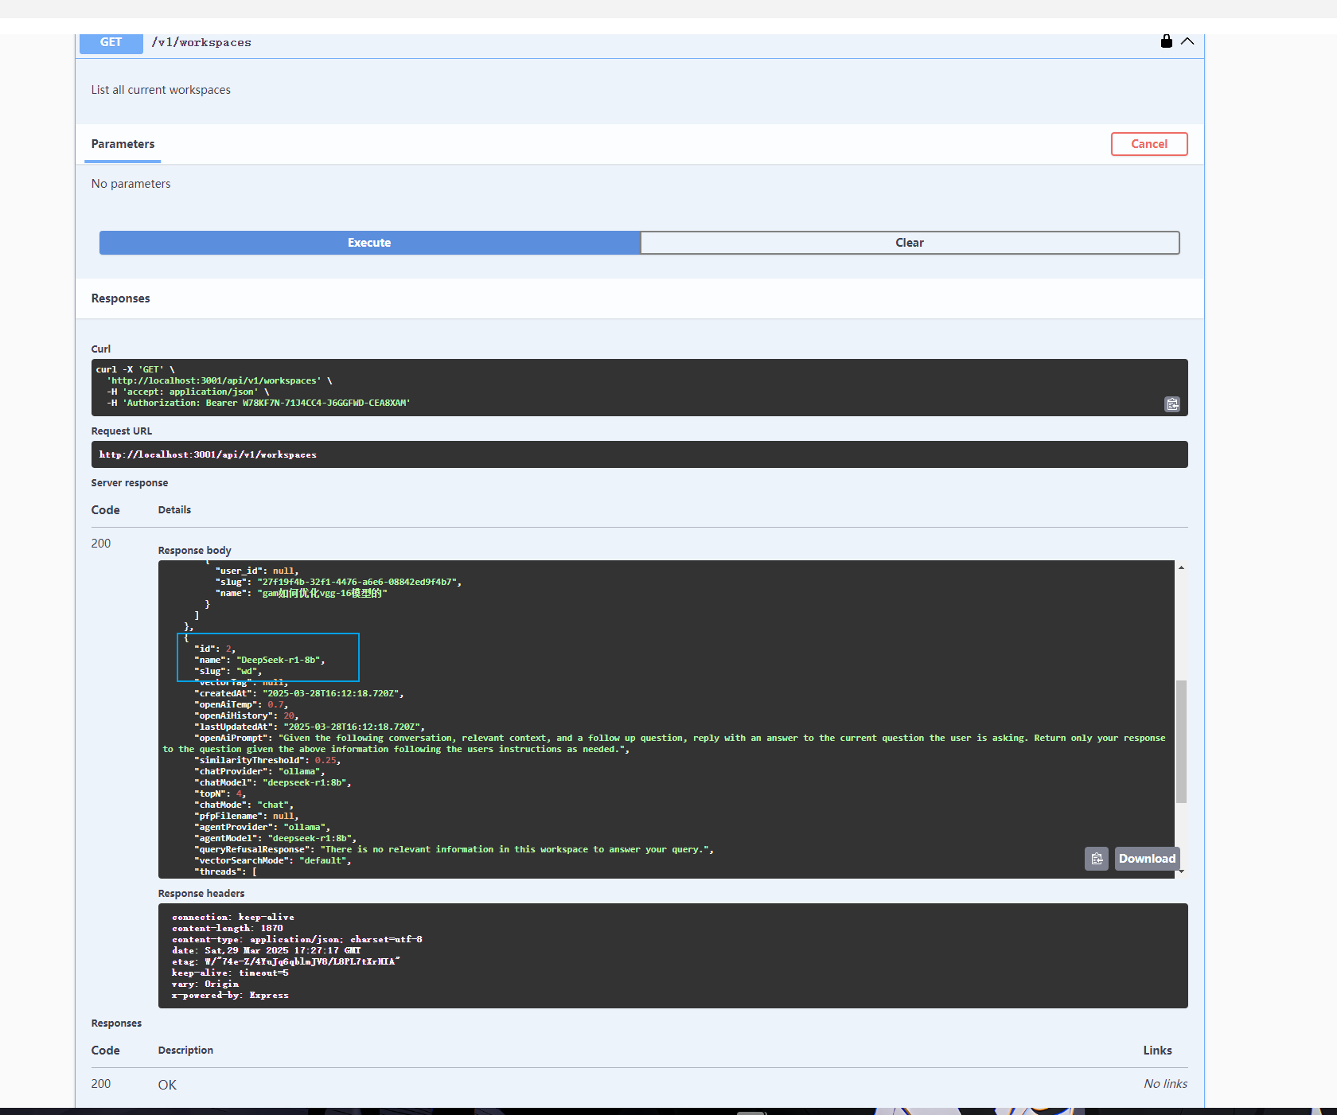Cancel the try-it-out mode
This screenshot has height=1115, width=1337.
coord(1148,143)
